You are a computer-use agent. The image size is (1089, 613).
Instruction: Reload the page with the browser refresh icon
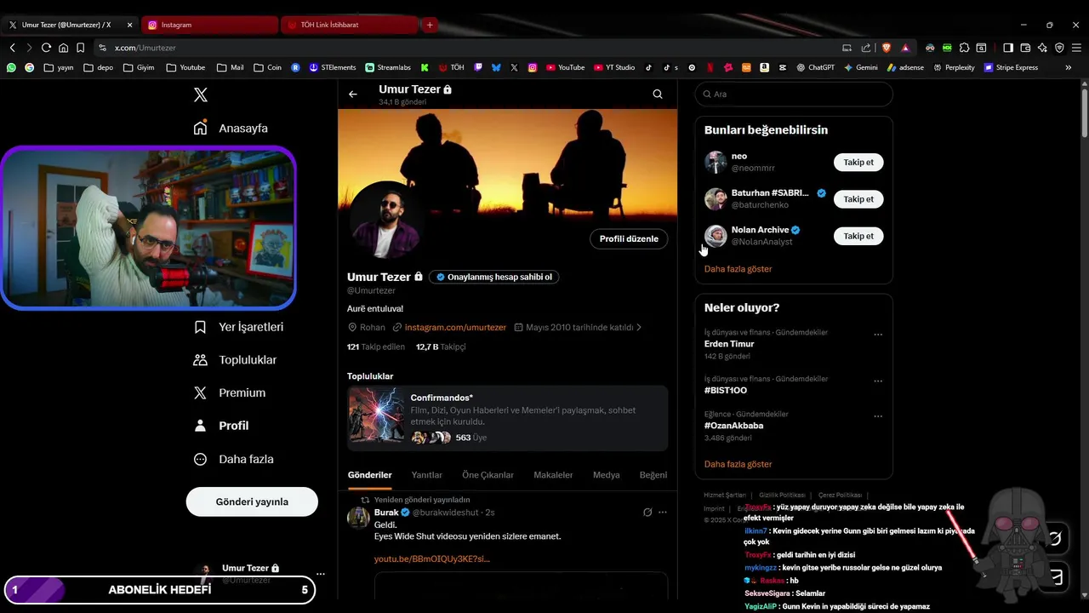[46, 48]
